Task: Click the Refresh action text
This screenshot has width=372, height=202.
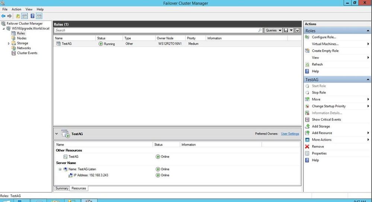Action: point(317,64)
